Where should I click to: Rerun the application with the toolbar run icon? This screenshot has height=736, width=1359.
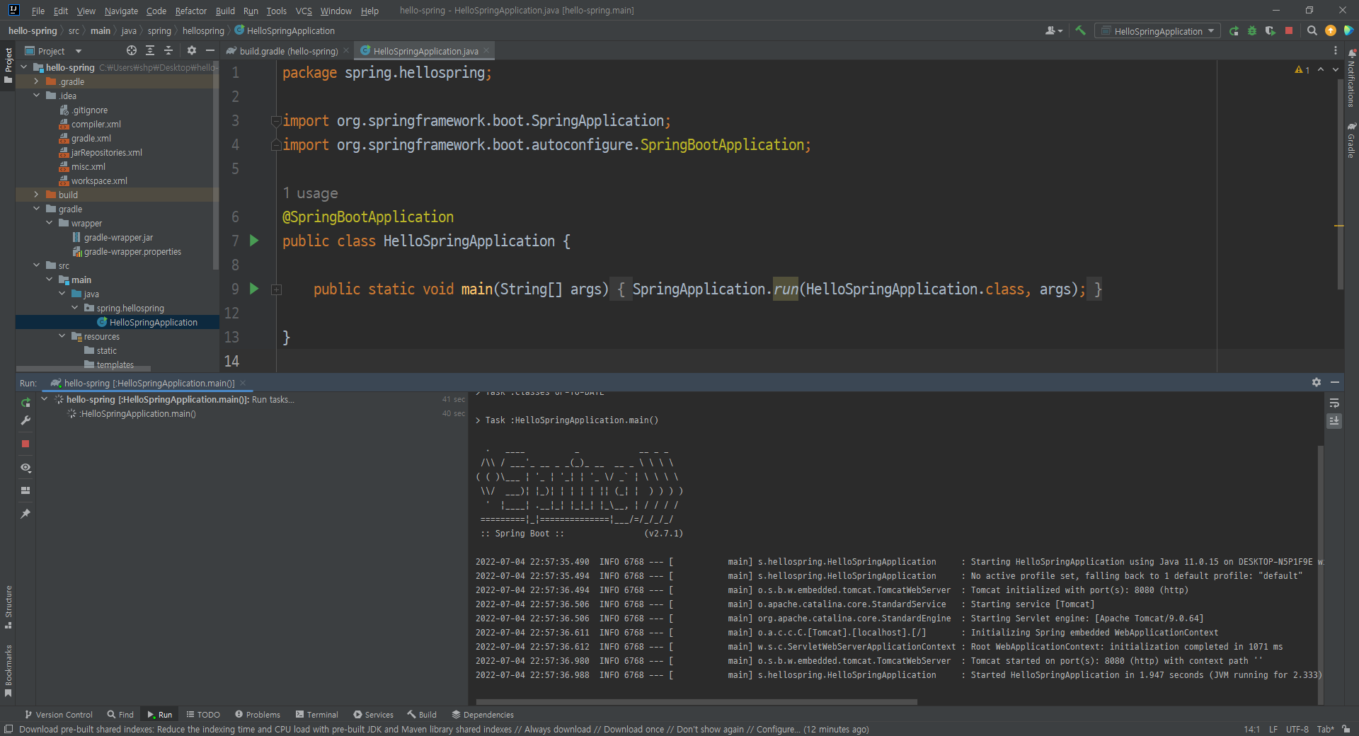coord(1234,30)
